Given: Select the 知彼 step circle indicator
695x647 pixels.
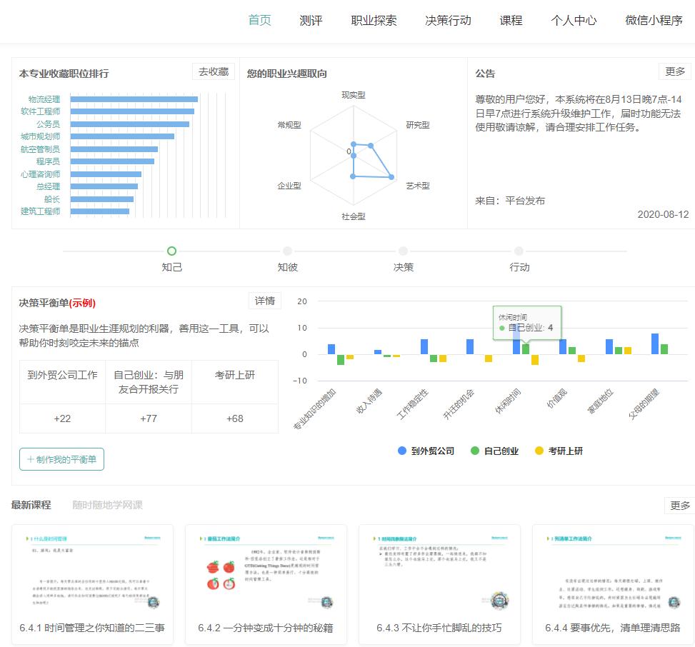Looking at the screenshot, I should [x=287, y=251].
